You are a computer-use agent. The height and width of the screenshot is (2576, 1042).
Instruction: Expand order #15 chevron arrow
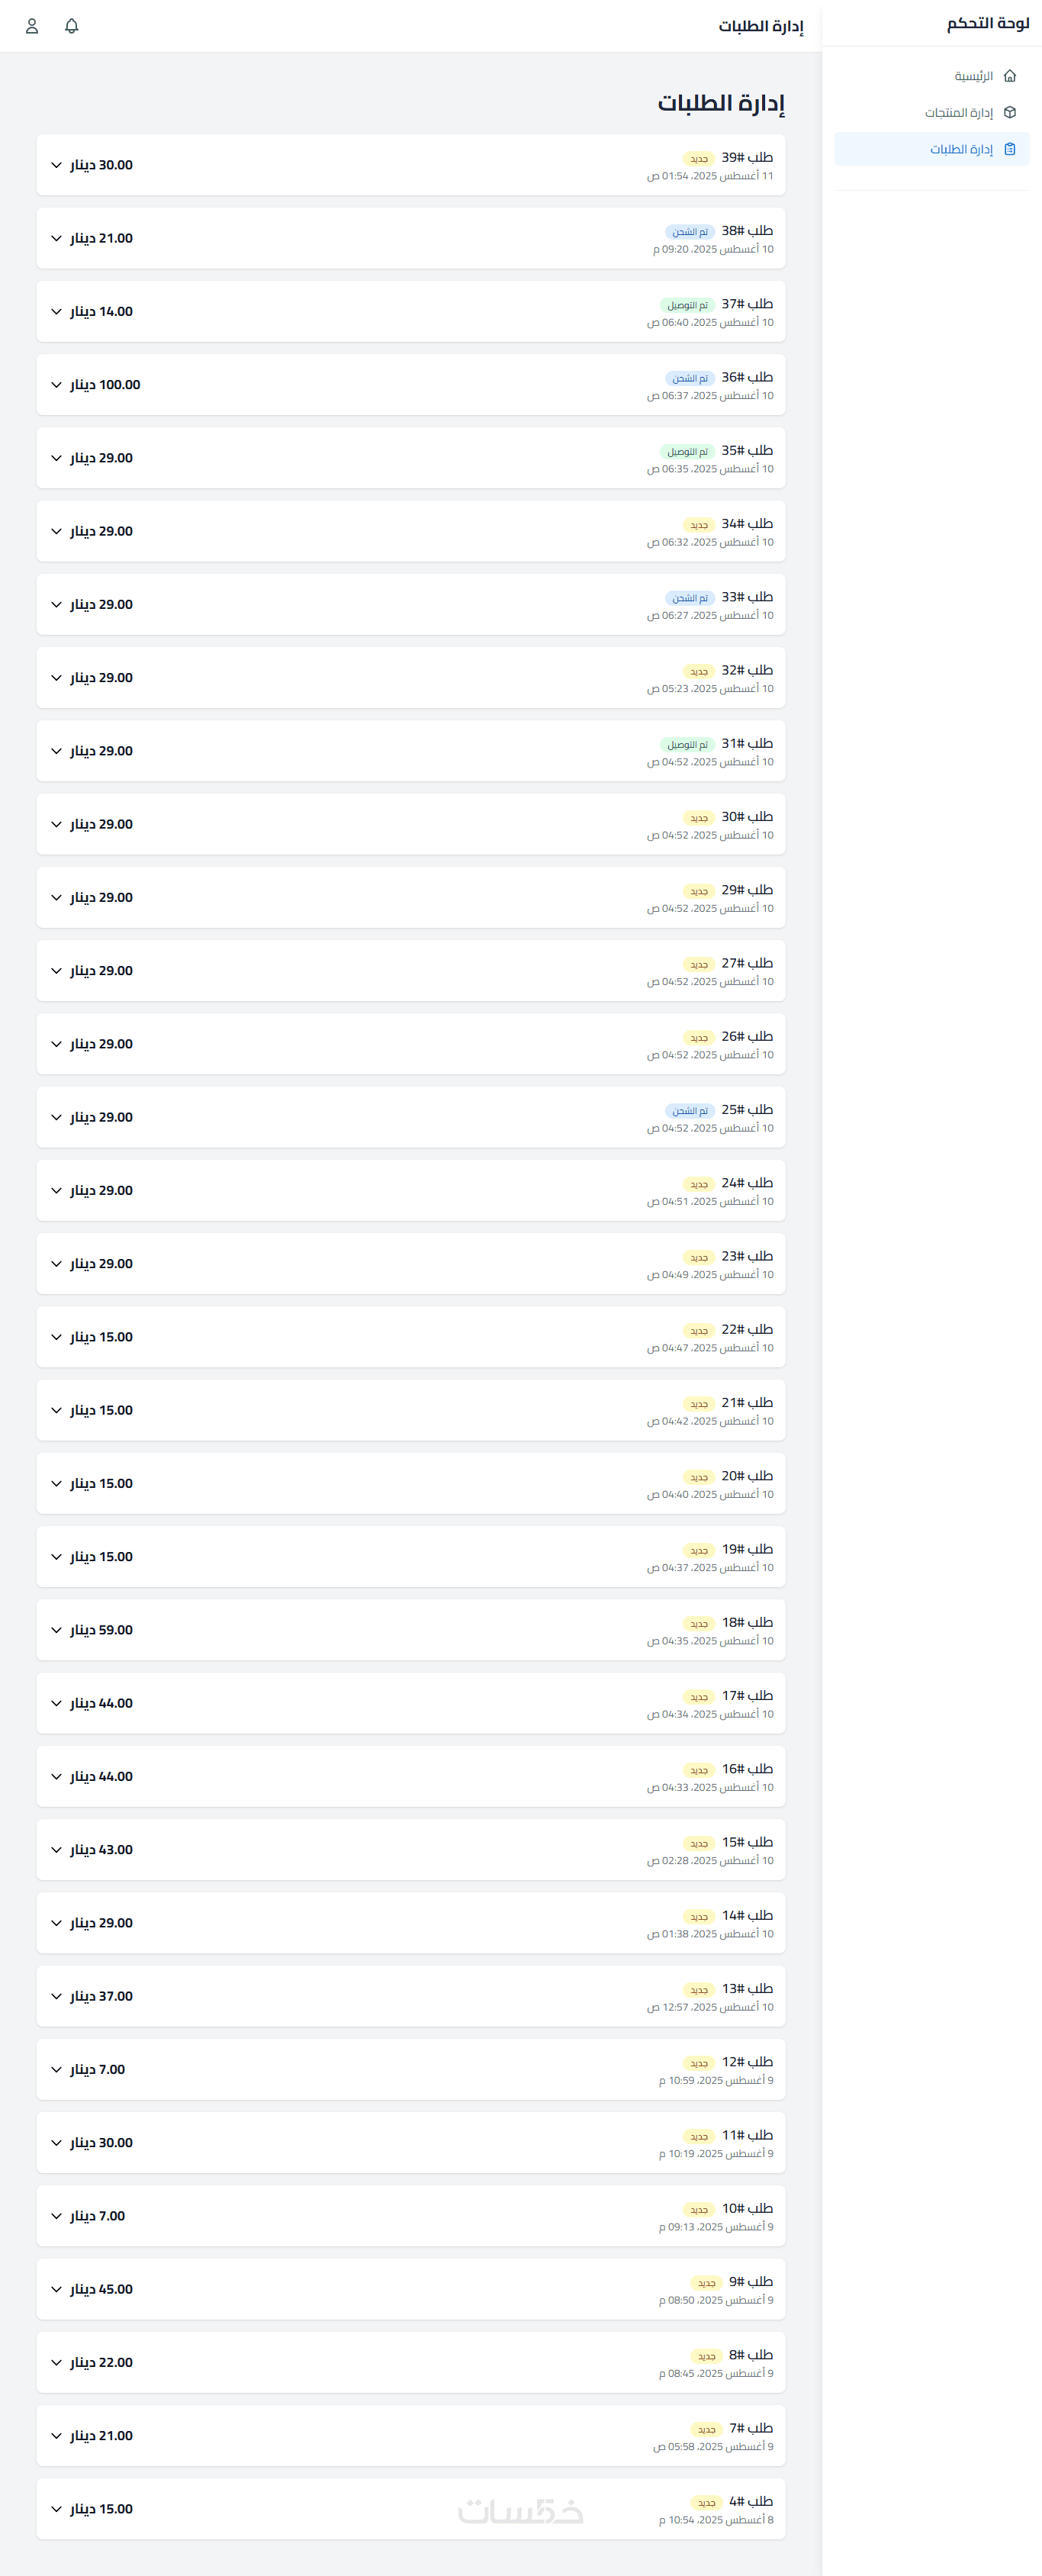coord(56,1850)
